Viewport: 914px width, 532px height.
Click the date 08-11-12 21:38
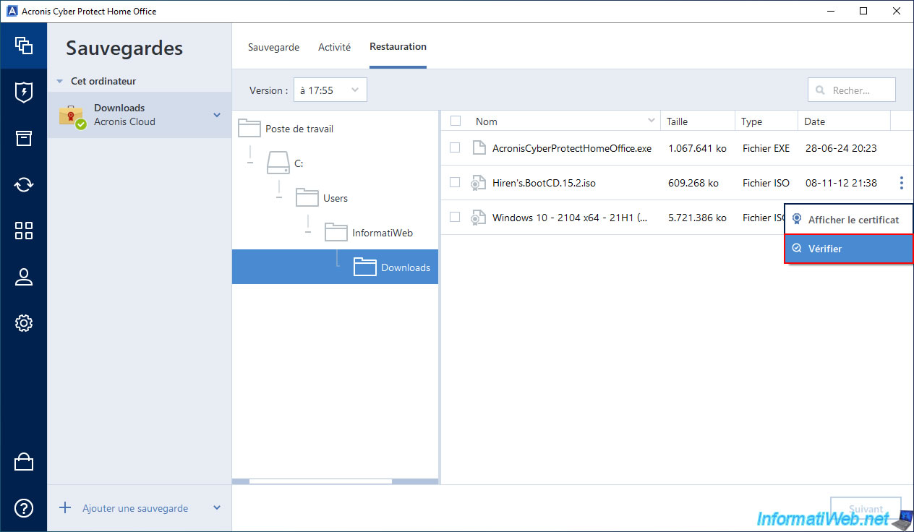tap(841, 183)
